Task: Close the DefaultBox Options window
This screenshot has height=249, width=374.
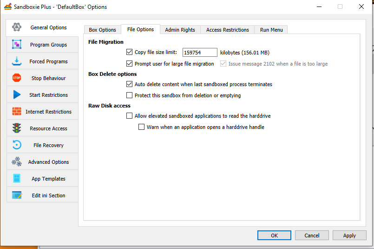Action: [x=361, y=7]
